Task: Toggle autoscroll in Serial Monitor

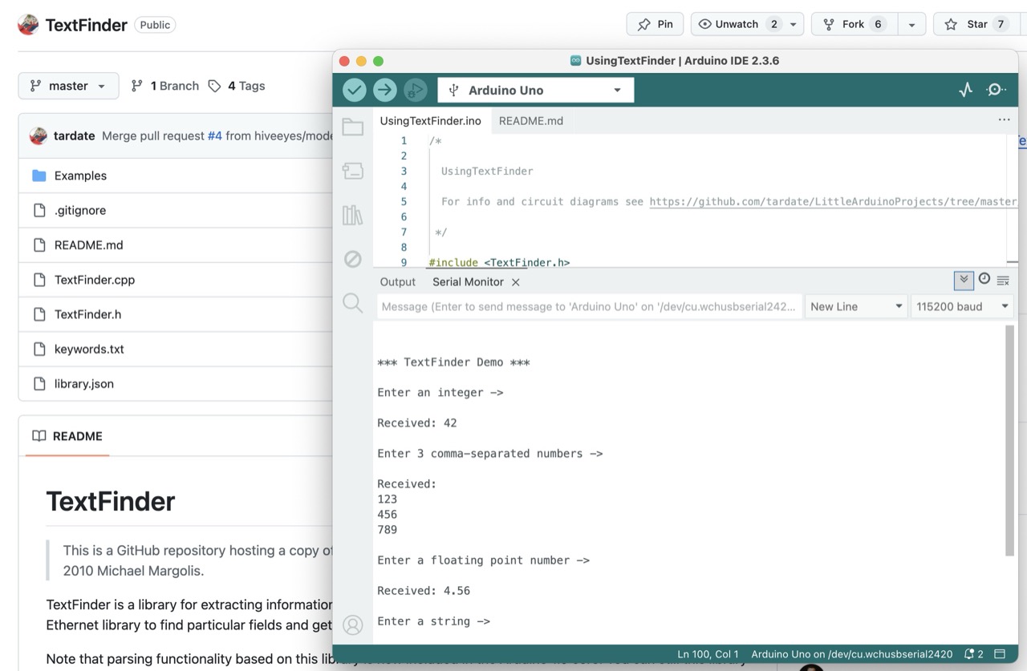Action: point(964,280)
